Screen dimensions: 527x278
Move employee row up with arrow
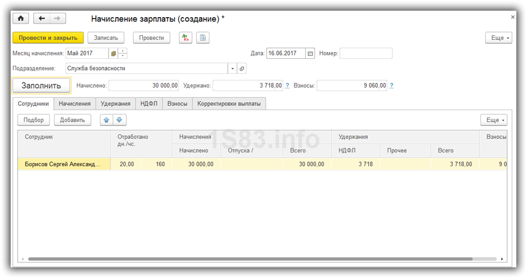(106, 120)
